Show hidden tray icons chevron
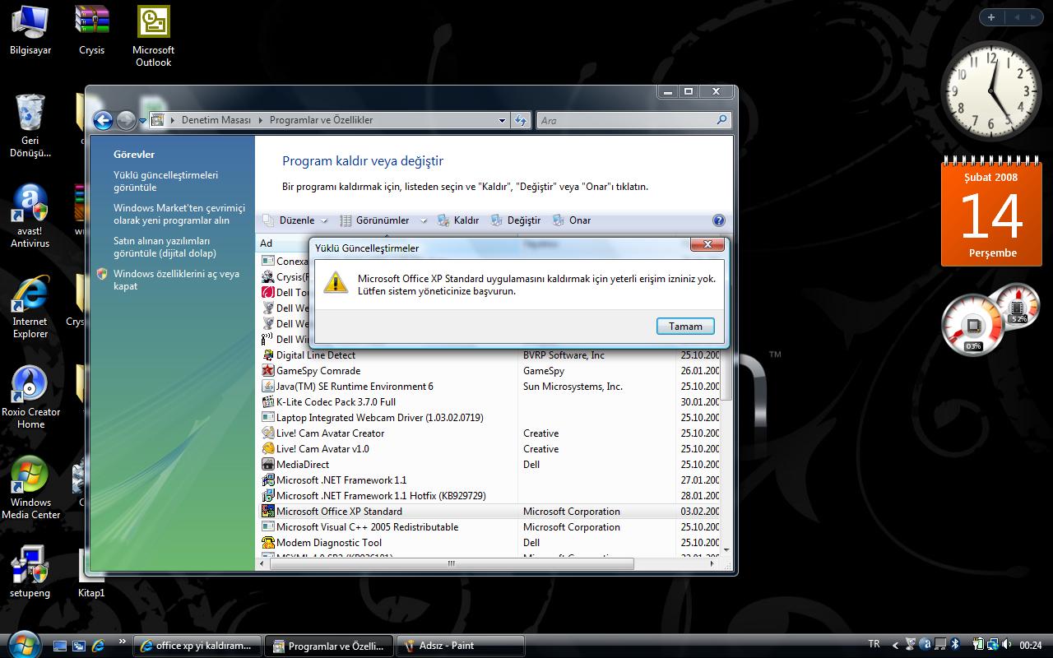The height and width of the screenshot is (658, 1053). (x=895, y=645)
